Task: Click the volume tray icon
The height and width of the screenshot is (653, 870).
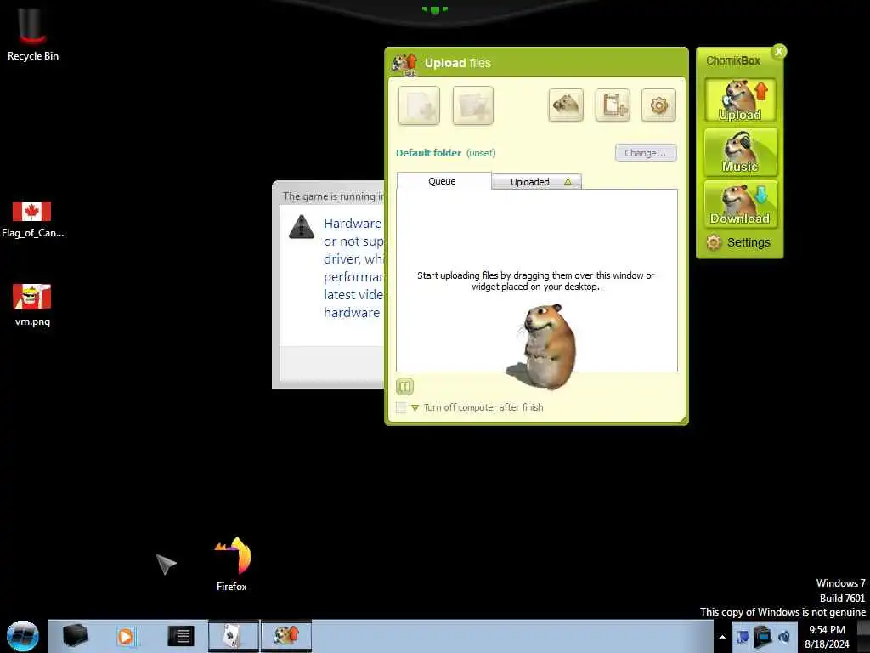Action: click(784, 637)
